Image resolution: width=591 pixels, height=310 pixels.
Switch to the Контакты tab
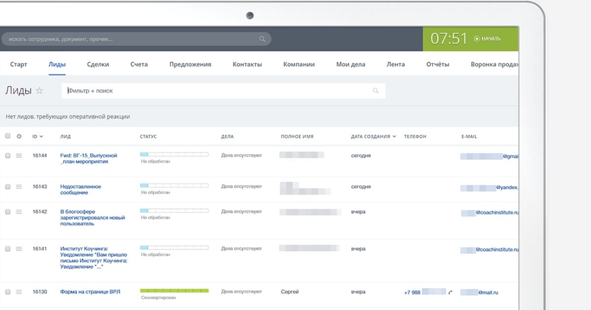(x=247, y=64)
